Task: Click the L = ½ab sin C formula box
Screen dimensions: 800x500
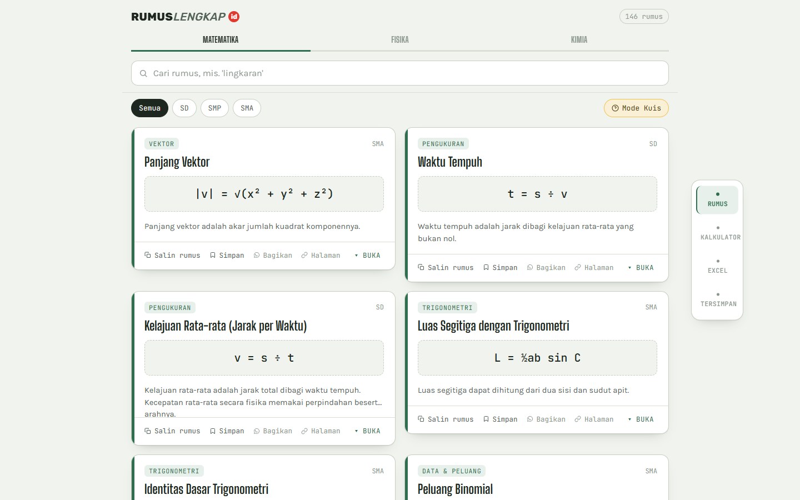Action: tap(537, 358)
